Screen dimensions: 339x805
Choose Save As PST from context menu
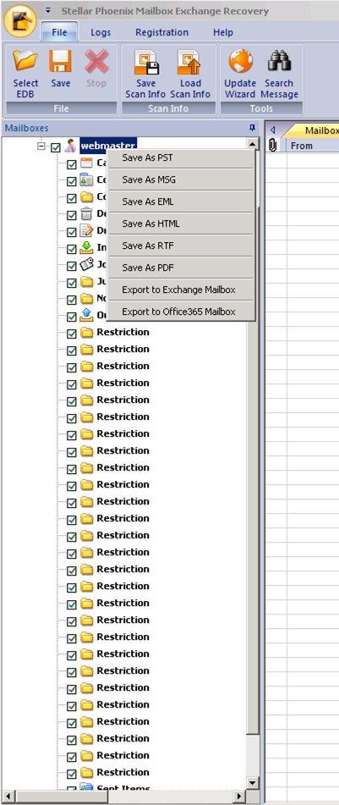pyautogui.click(x=181, y=157)
